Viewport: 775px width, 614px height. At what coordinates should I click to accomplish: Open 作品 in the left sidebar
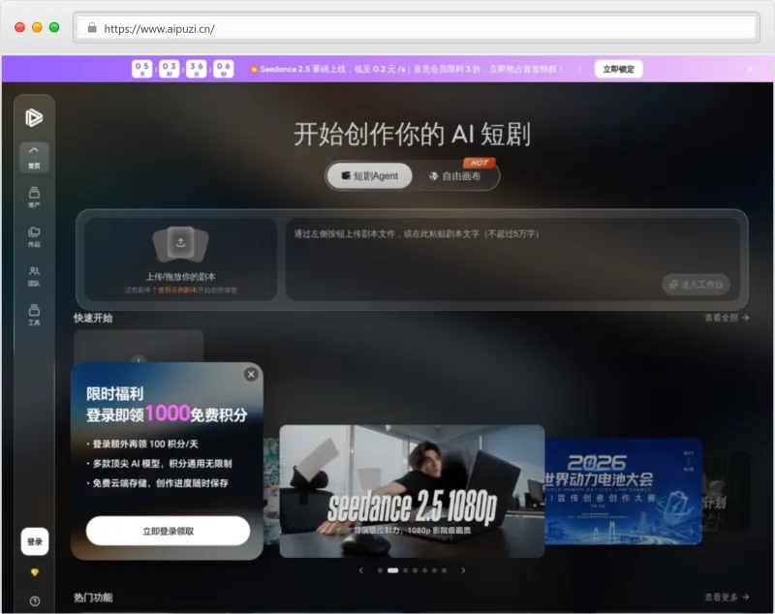click(x=34, y=236)
